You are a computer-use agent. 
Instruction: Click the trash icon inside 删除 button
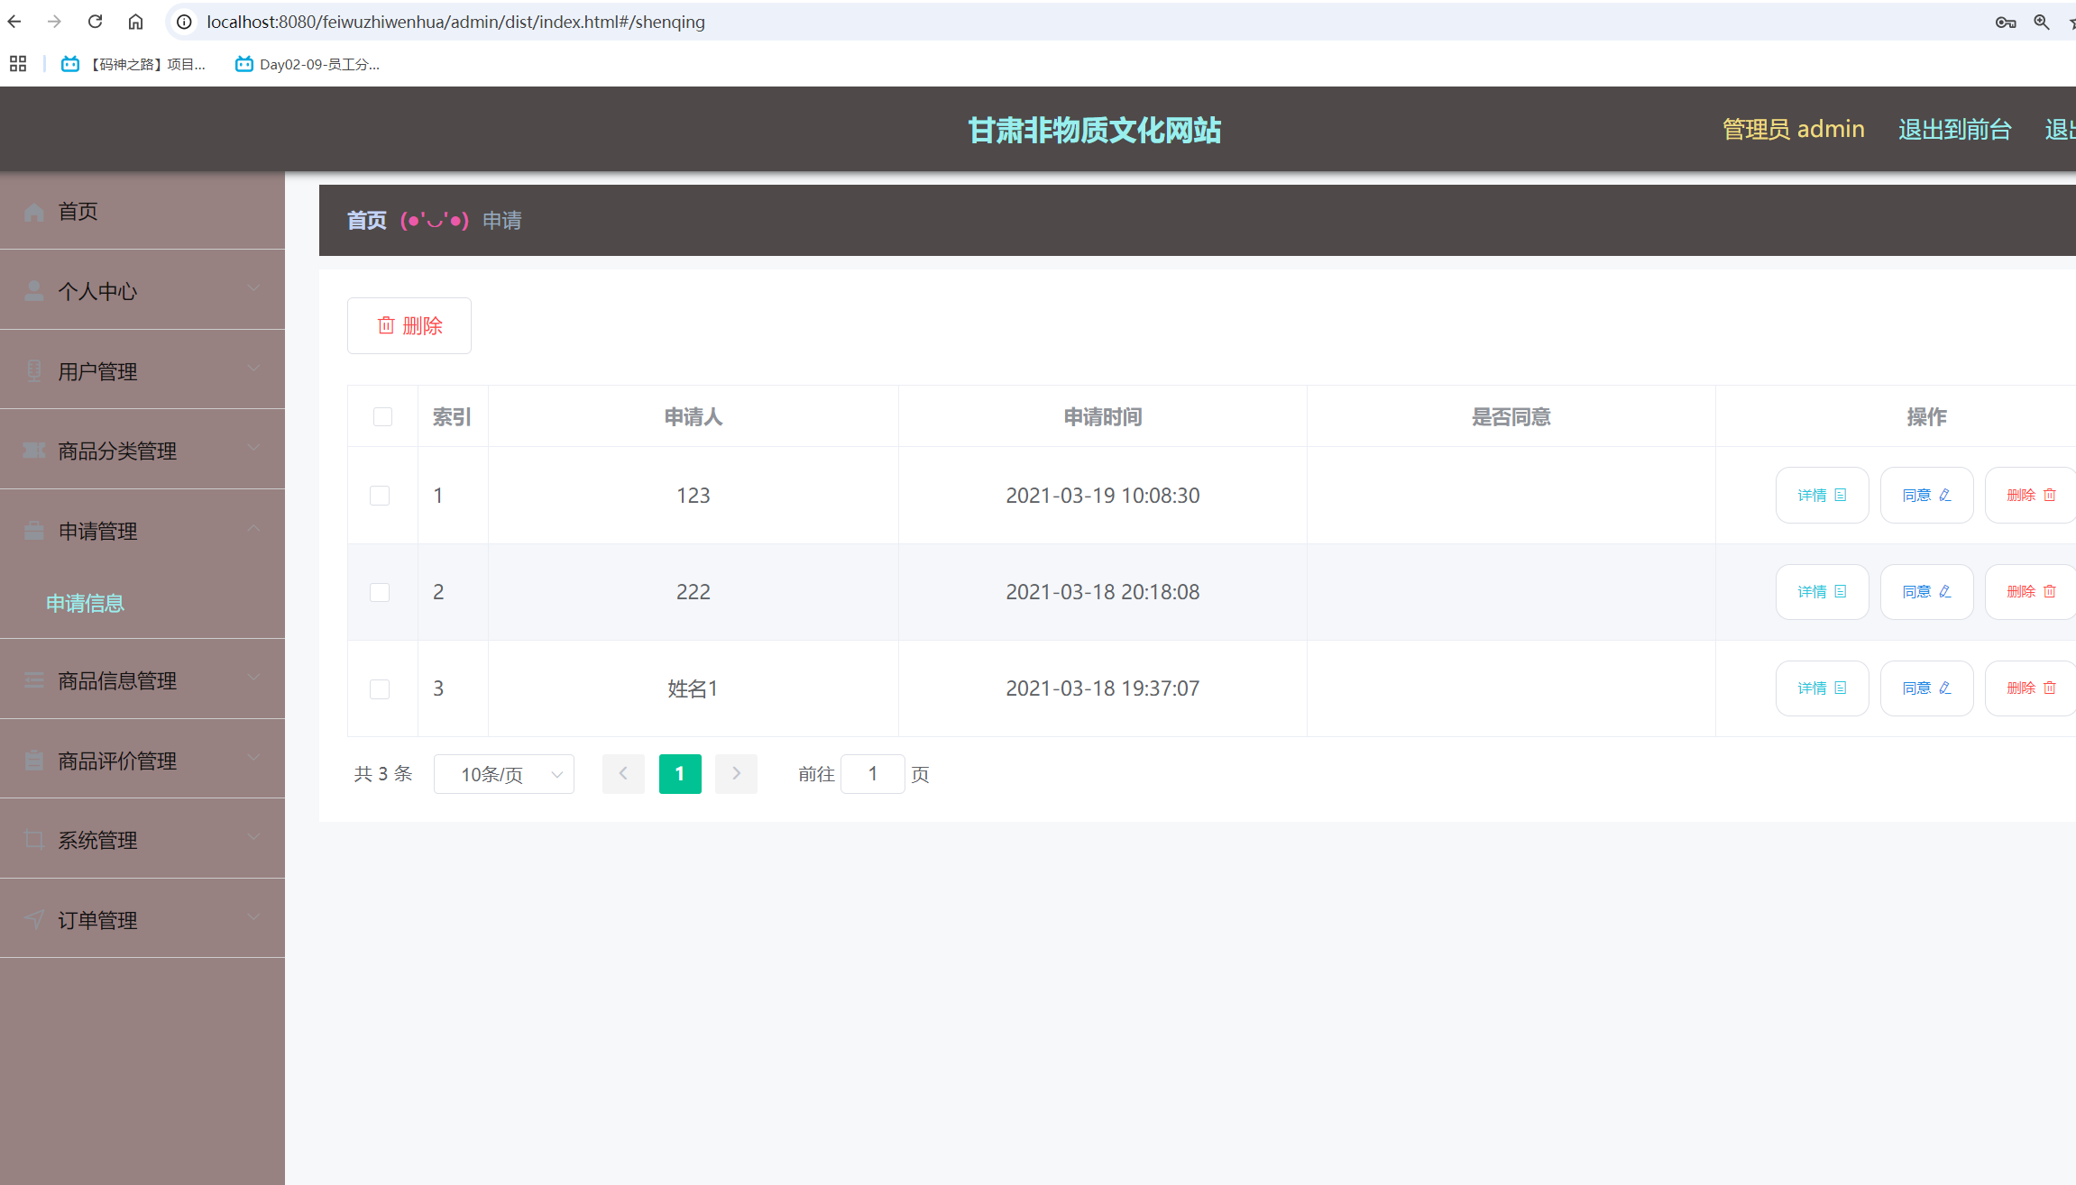point(388,325)
